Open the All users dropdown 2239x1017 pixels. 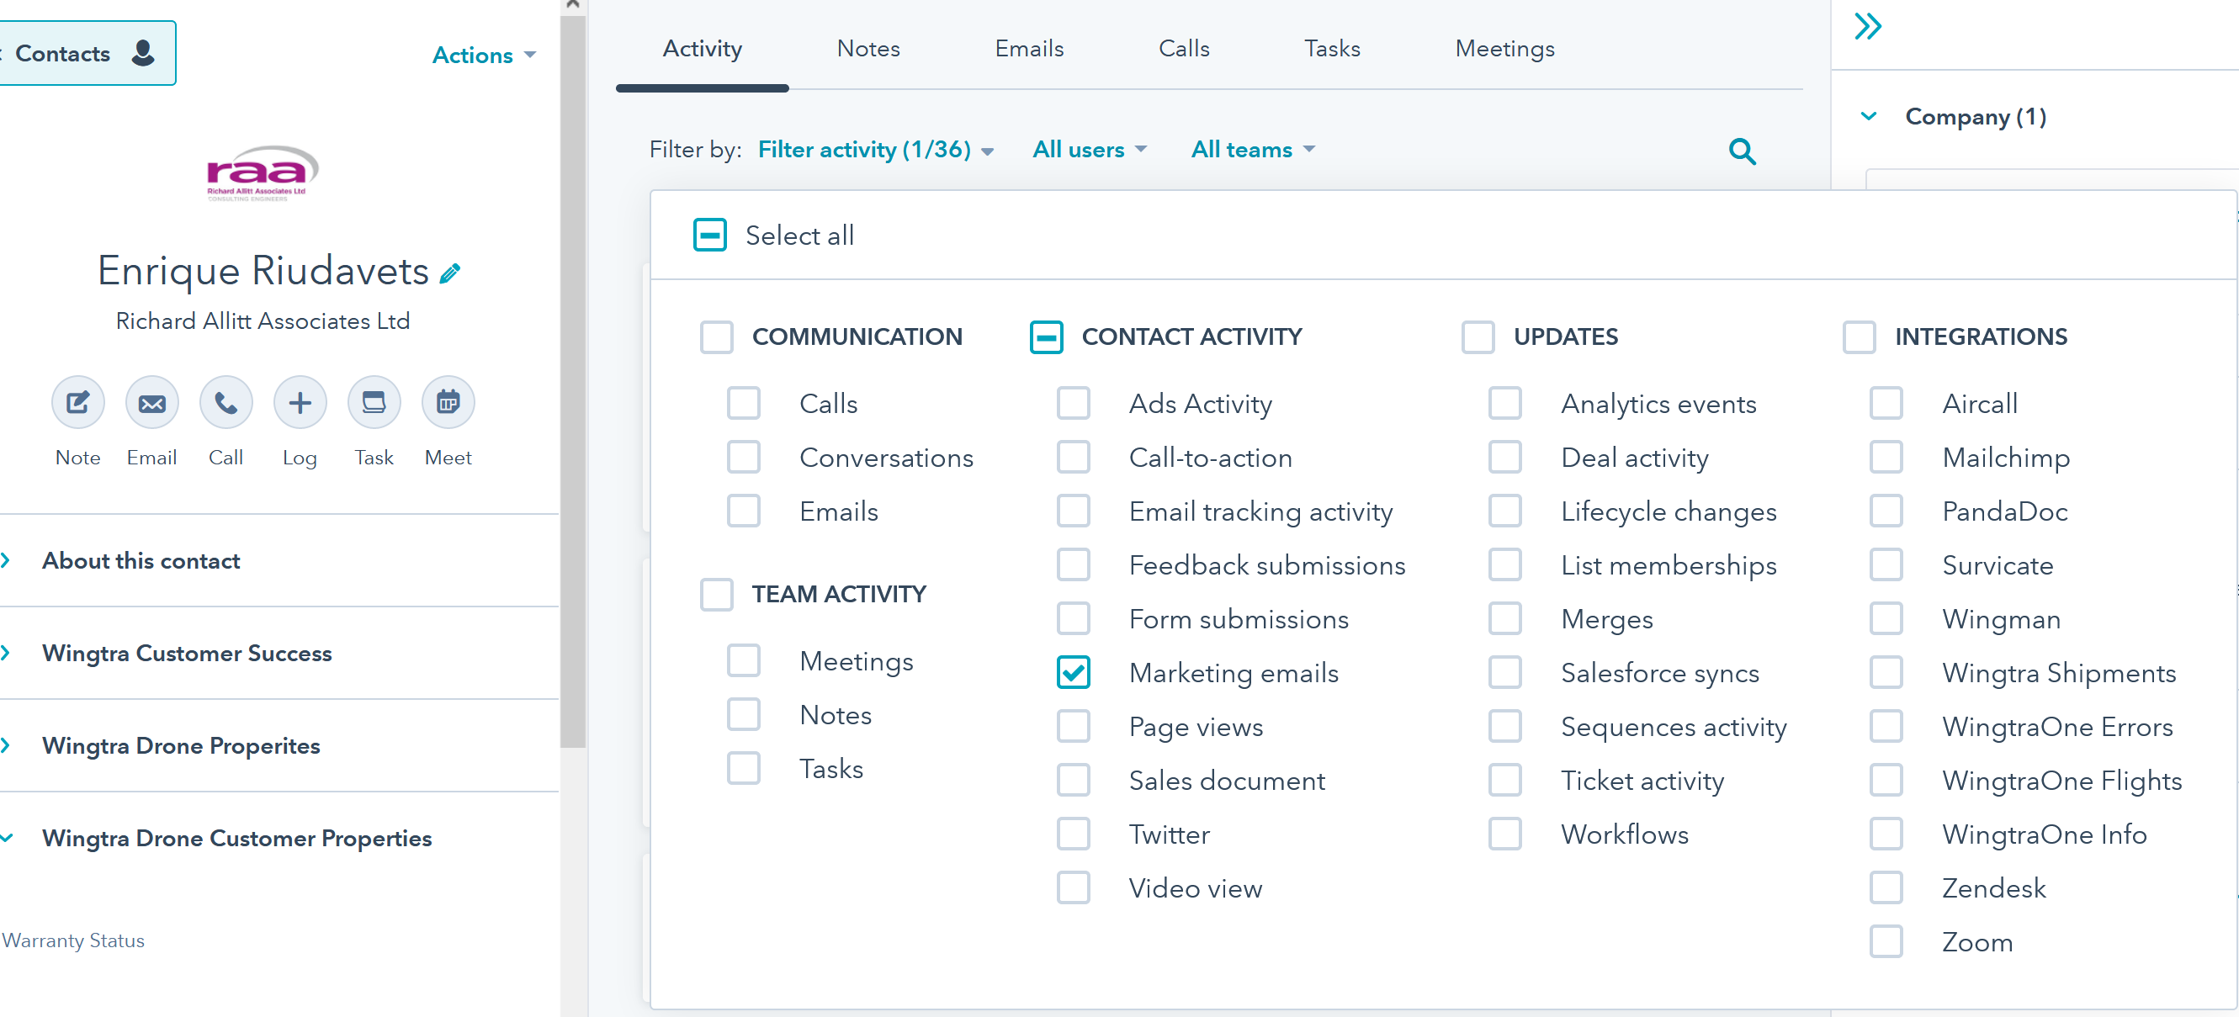pyautogui.click(x=1088, y=150)
